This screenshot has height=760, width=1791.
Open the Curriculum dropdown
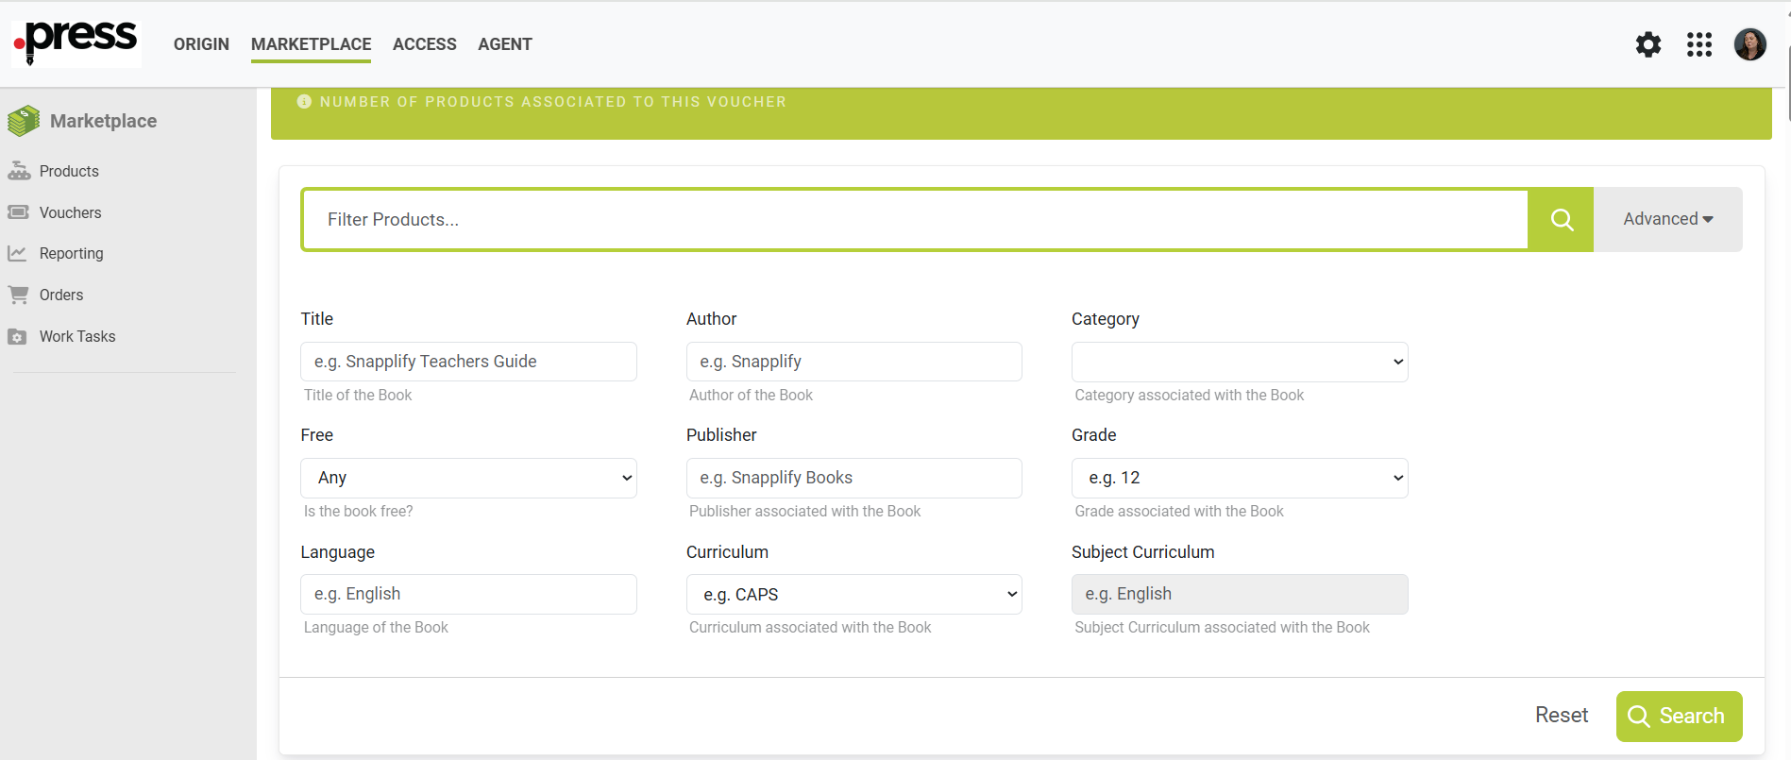854,594
